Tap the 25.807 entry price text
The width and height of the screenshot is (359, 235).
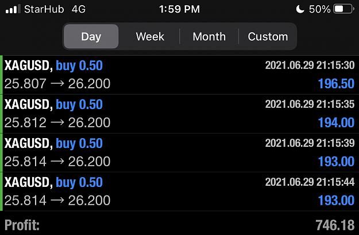pyautogui.click(x=25, y=84)
